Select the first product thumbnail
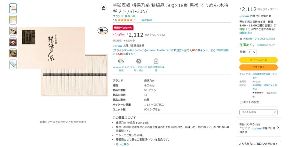The image size is (290, 147). 13,8
